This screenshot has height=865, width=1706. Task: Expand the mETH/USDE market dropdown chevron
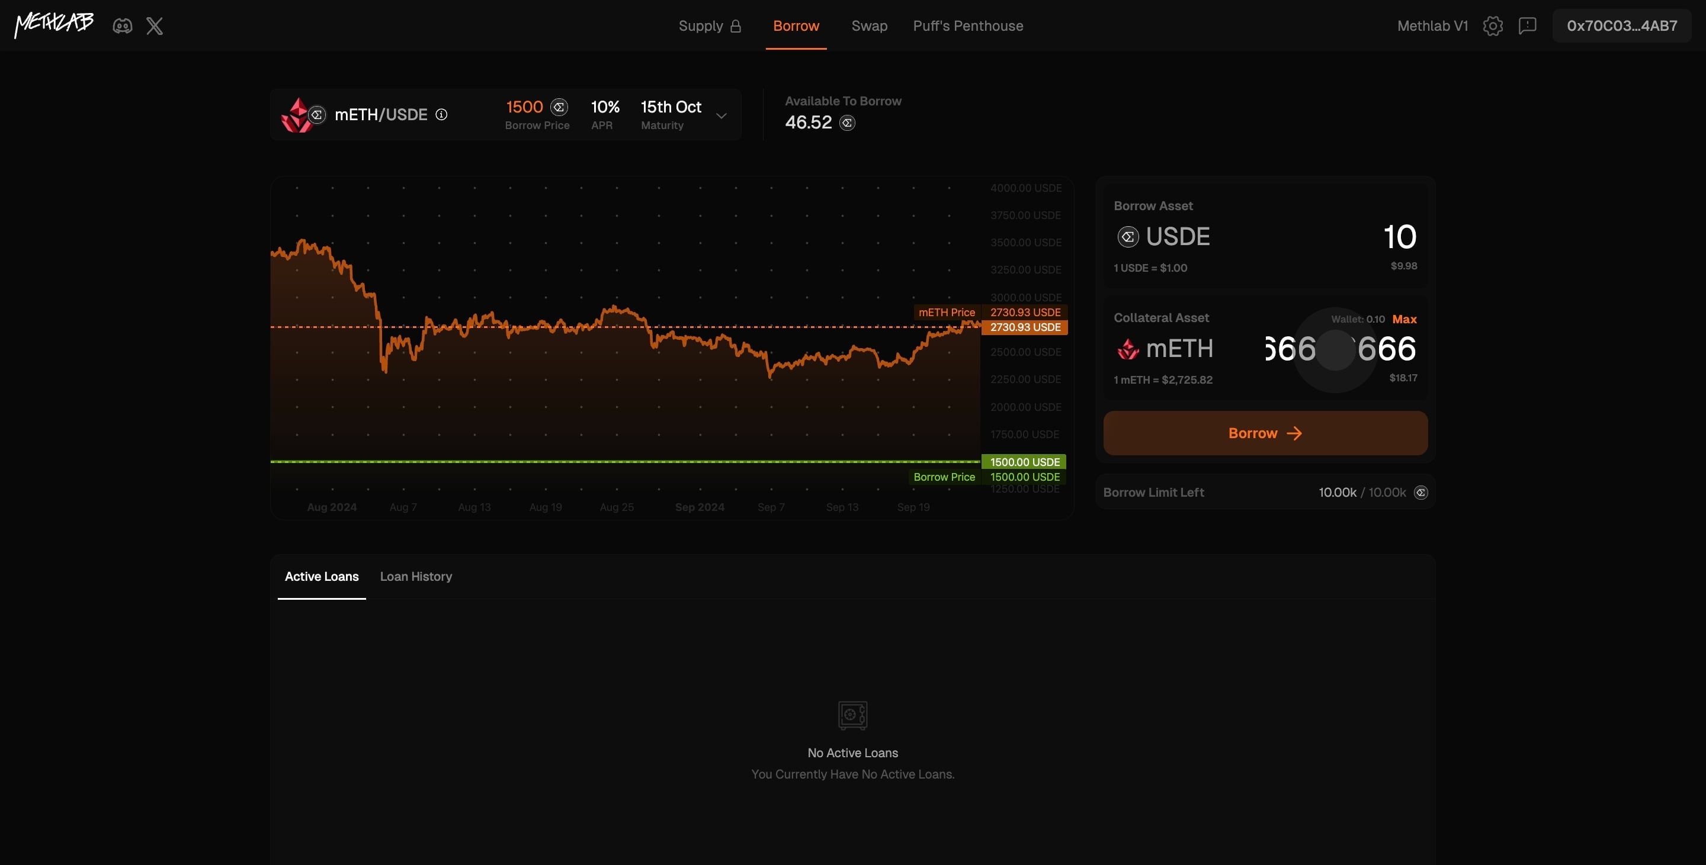pyautogui.click(x=721, y=116)
